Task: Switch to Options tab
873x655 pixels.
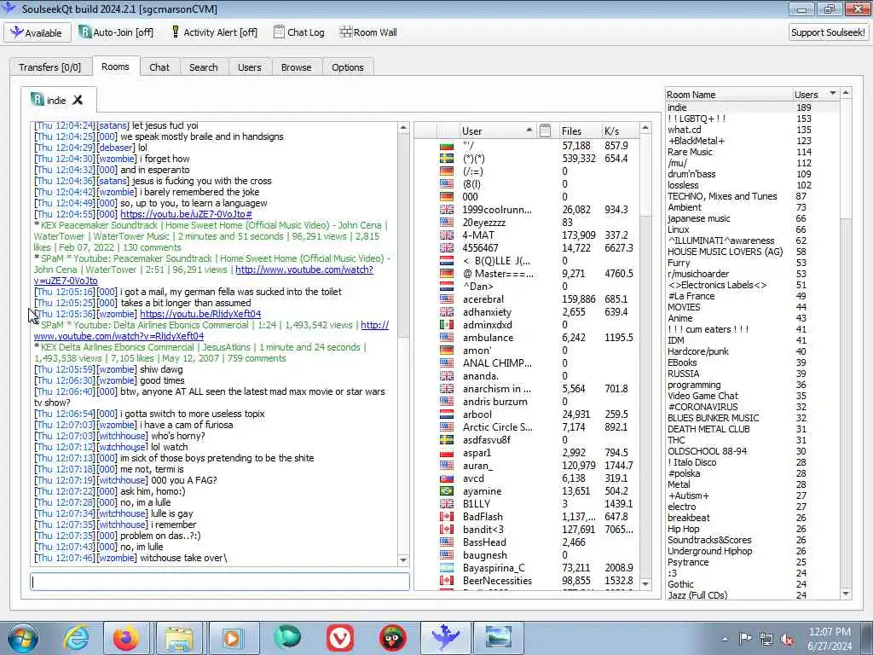Action: pos(348,67)
